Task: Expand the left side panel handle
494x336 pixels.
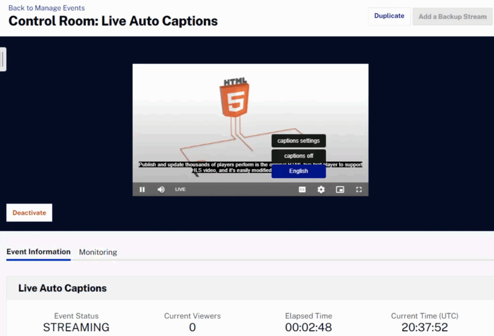Action: point(3,59)
